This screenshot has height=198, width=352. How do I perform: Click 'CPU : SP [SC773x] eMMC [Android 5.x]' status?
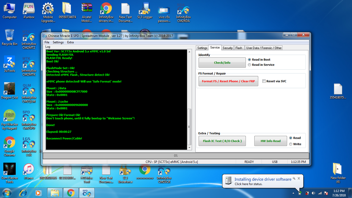coord(172,162)
